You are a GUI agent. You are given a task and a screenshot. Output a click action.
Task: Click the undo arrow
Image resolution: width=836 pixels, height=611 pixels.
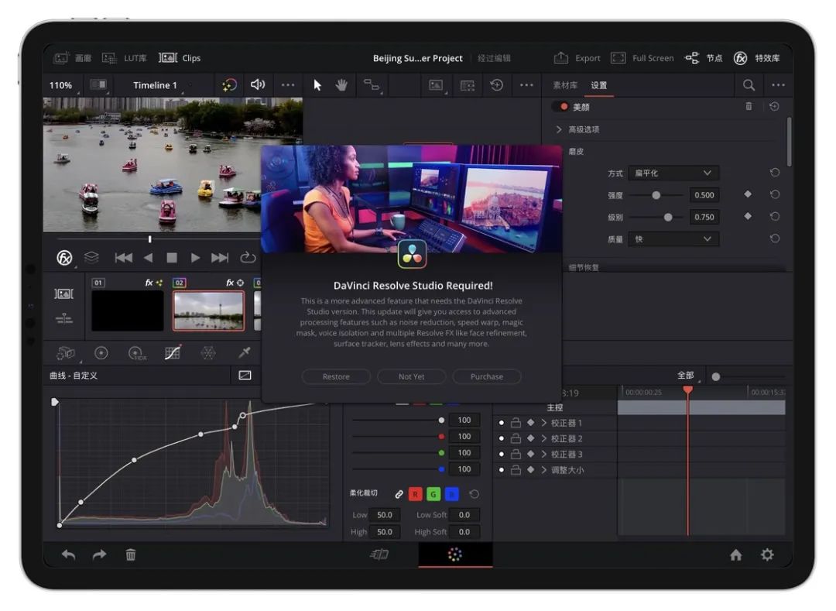tap(68, 555)
